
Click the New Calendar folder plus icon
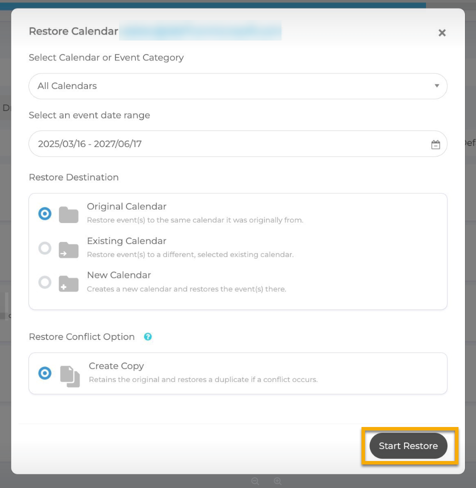tap(68, 283)
